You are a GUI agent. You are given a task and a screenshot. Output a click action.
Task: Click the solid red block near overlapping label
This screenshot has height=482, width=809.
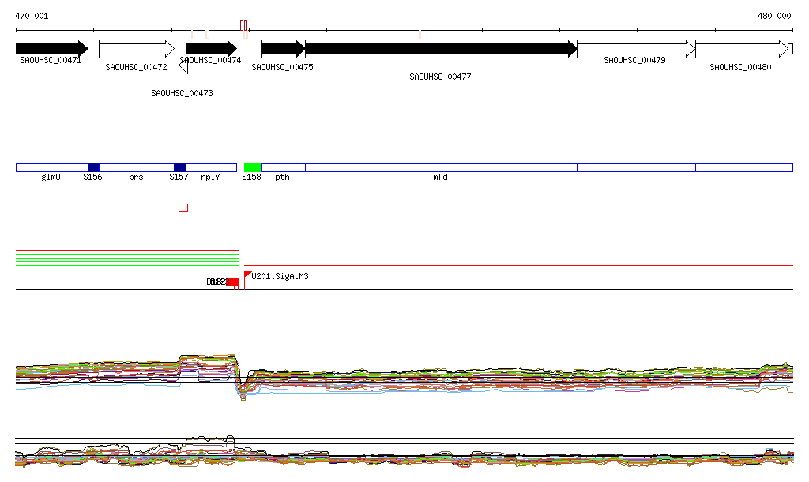tap(232, 282)
